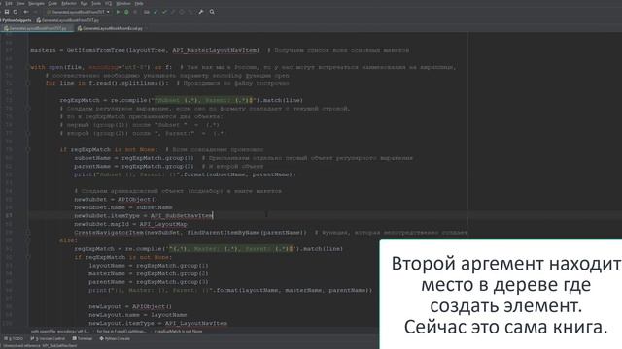The width and height of the screenshot is (622, 349).
Task: Click the Search Everywhere magnifier icon
Action: (212, 12)
